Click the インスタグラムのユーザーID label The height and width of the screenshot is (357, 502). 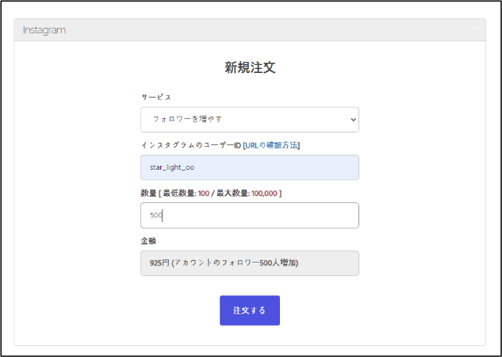pos(191,145)
